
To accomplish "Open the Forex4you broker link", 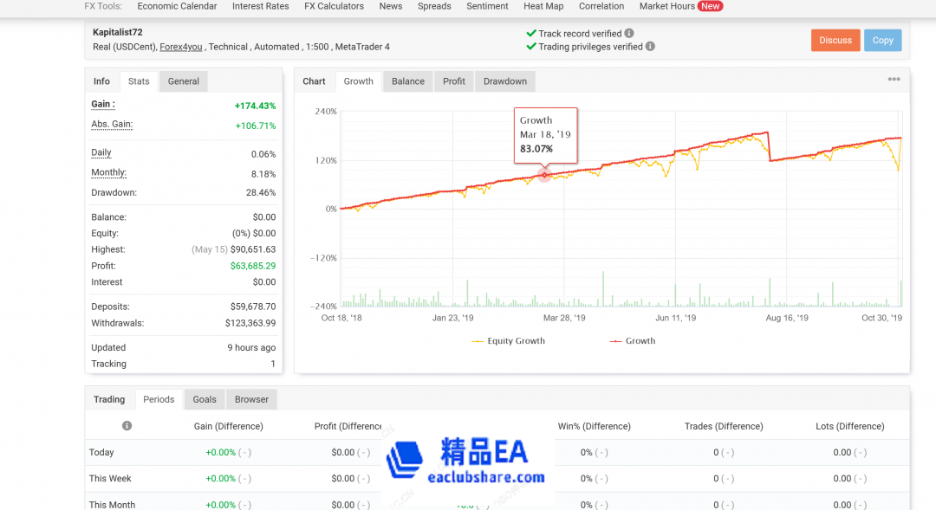I will point(180,47).
